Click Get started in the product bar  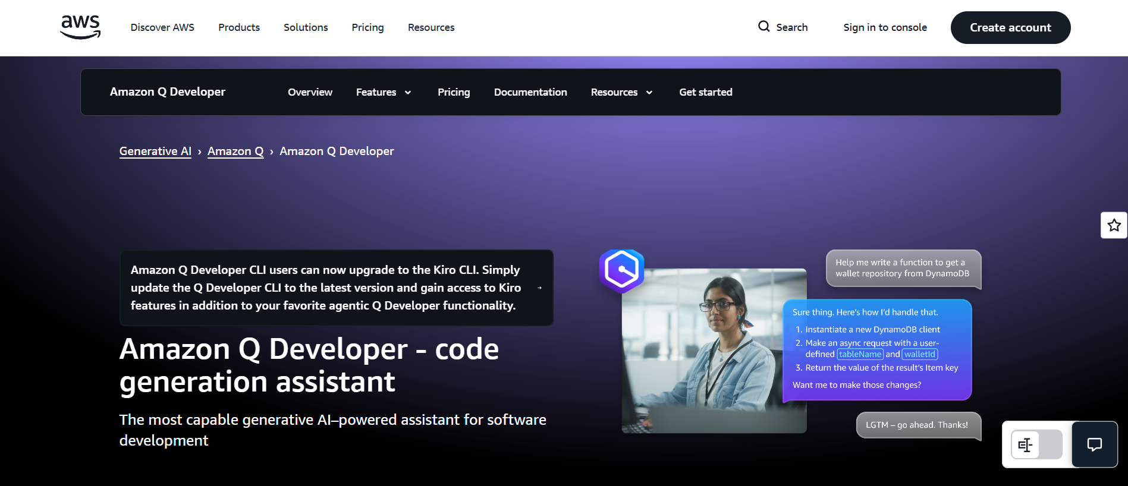(706, 92)
